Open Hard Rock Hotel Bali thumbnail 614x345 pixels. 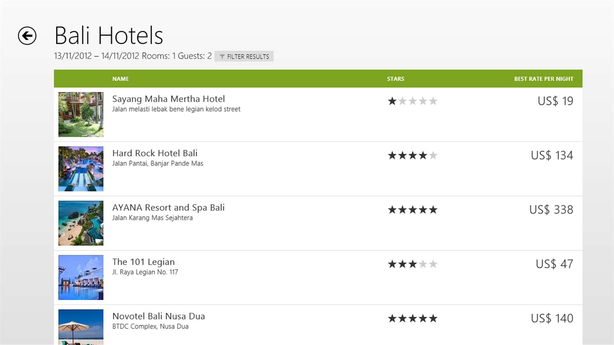click(81, 169)
